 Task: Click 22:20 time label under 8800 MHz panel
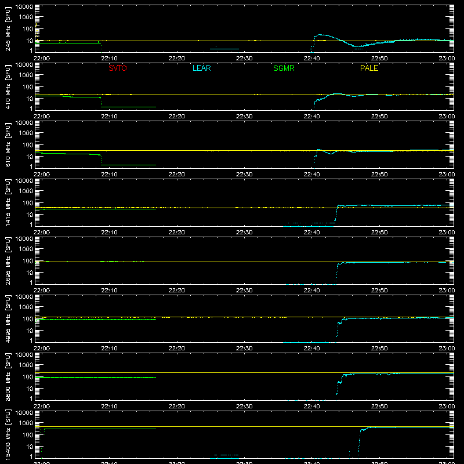177,407
